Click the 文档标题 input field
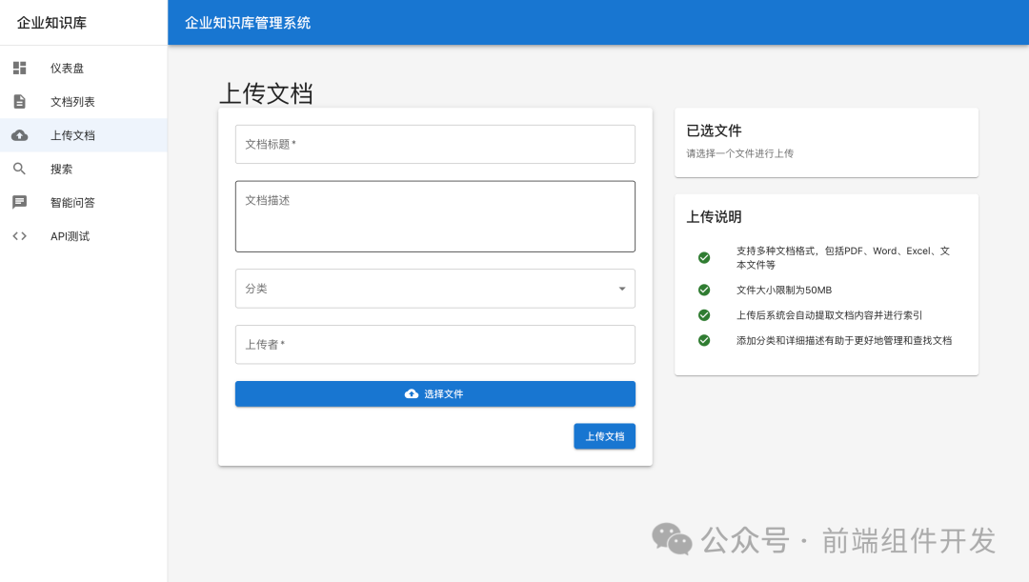This screenshot has width=1029, height=582. (434, 144)
